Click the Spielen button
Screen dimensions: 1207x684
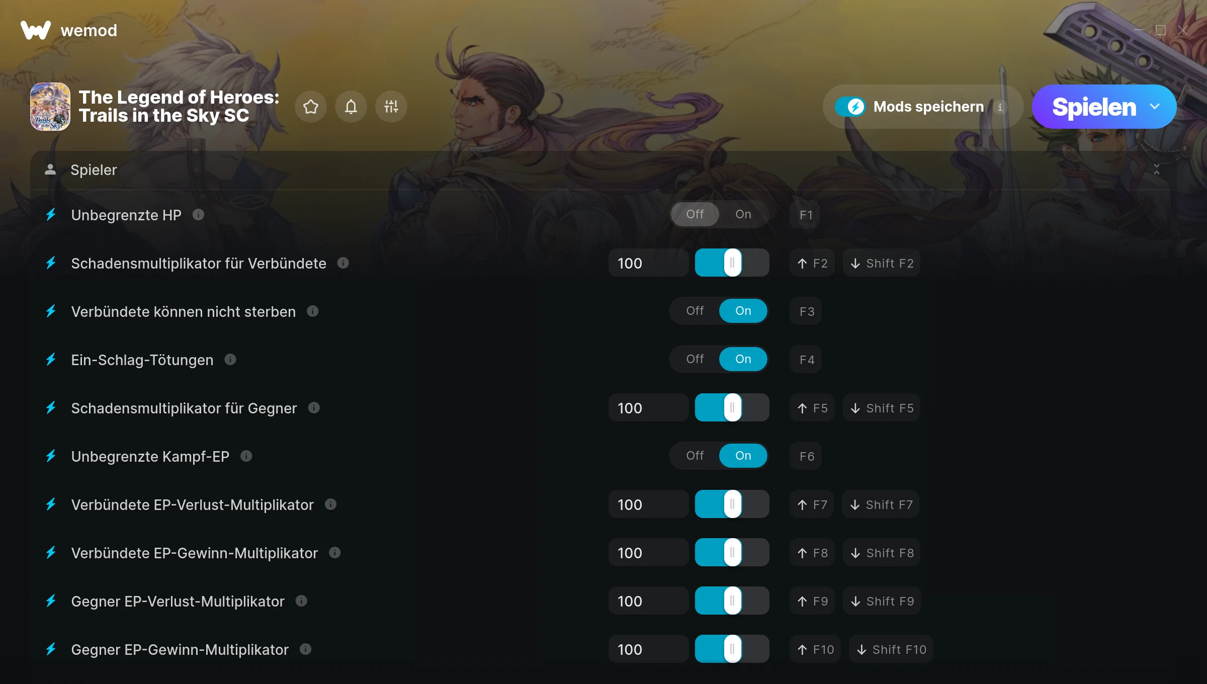click(1094, 107)
